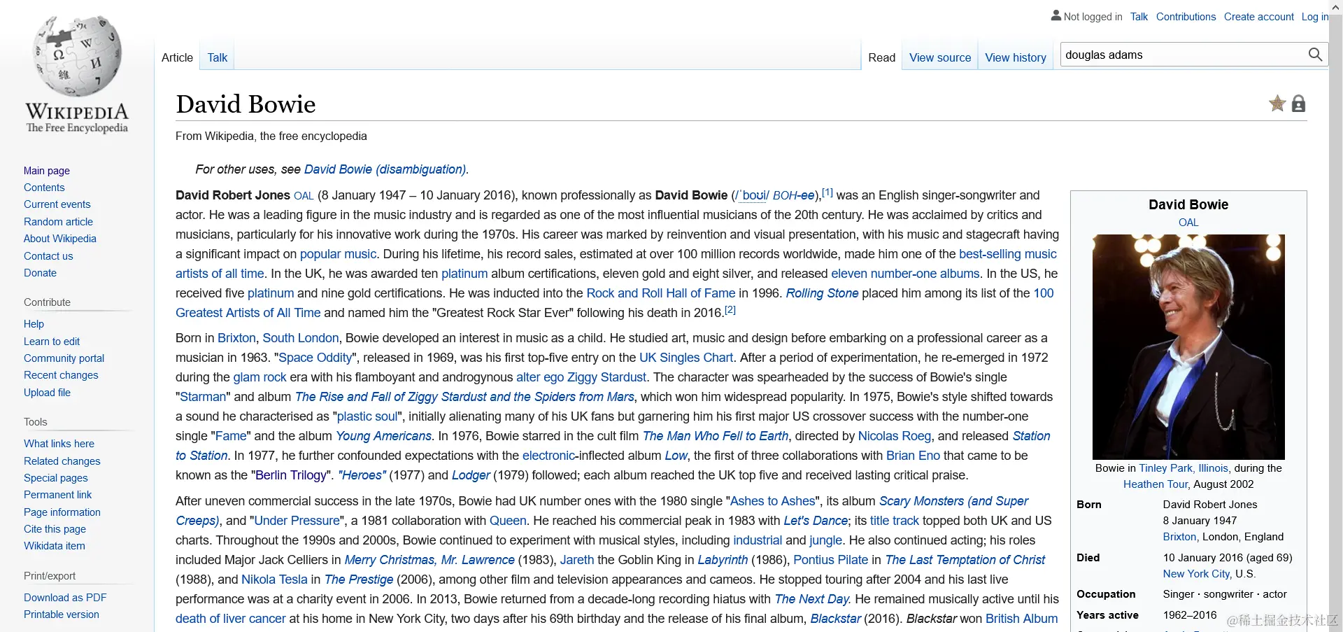The height and width of the screenshot is (632, 1343).
Task: Open Rolling Stone link
Action: click(822, 293)
